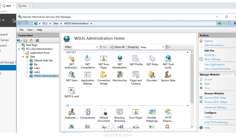Browse the site on port 8530 http
236x140 pixels.
pyautogui.click(x=215, y=98)
